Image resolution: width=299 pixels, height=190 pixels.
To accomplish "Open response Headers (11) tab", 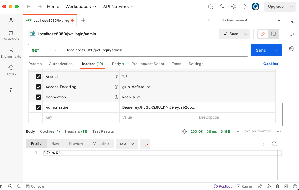I will tap(76, 131).
